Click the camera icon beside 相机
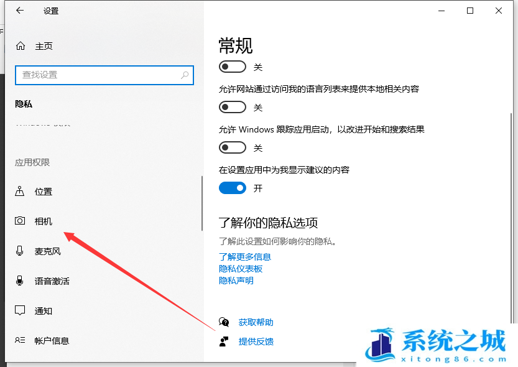Screen dimensions: 518x367 pyautogui.click(x=20, y=221)
